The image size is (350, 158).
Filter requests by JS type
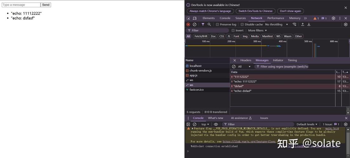point(229,36)
